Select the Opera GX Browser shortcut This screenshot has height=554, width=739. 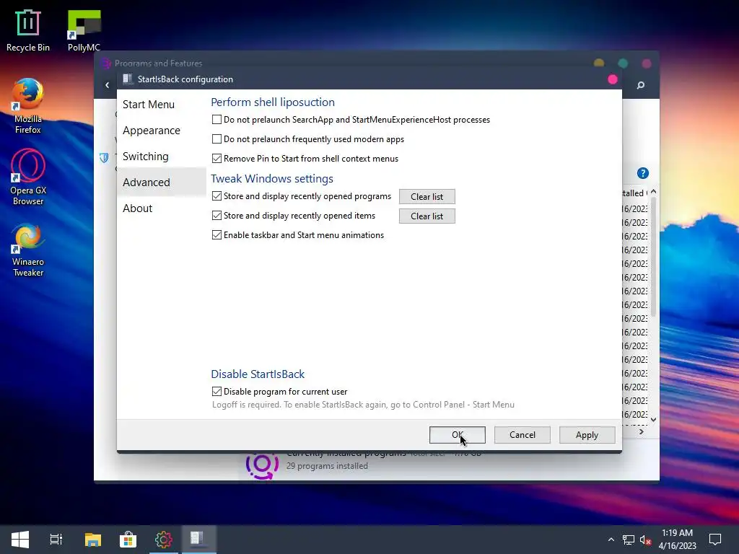28,177
